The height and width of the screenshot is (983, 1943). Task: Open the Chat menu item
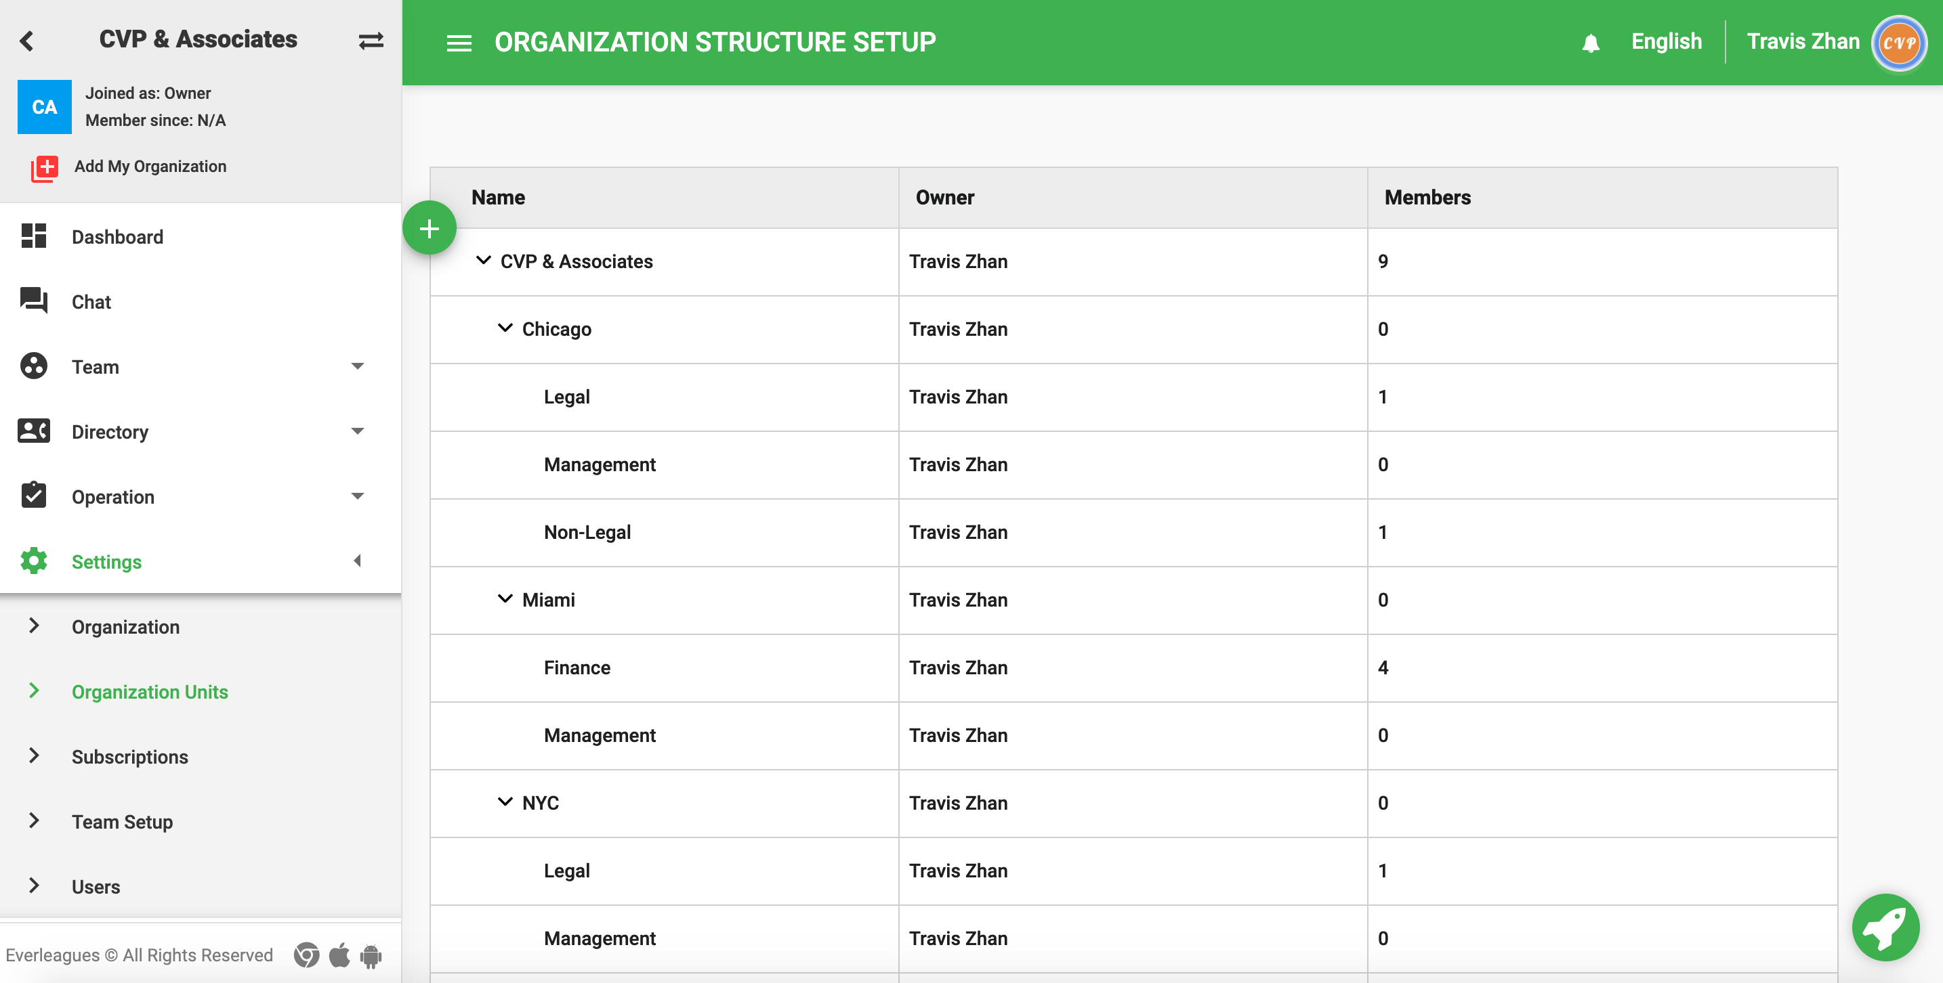(x=91, y=301)
